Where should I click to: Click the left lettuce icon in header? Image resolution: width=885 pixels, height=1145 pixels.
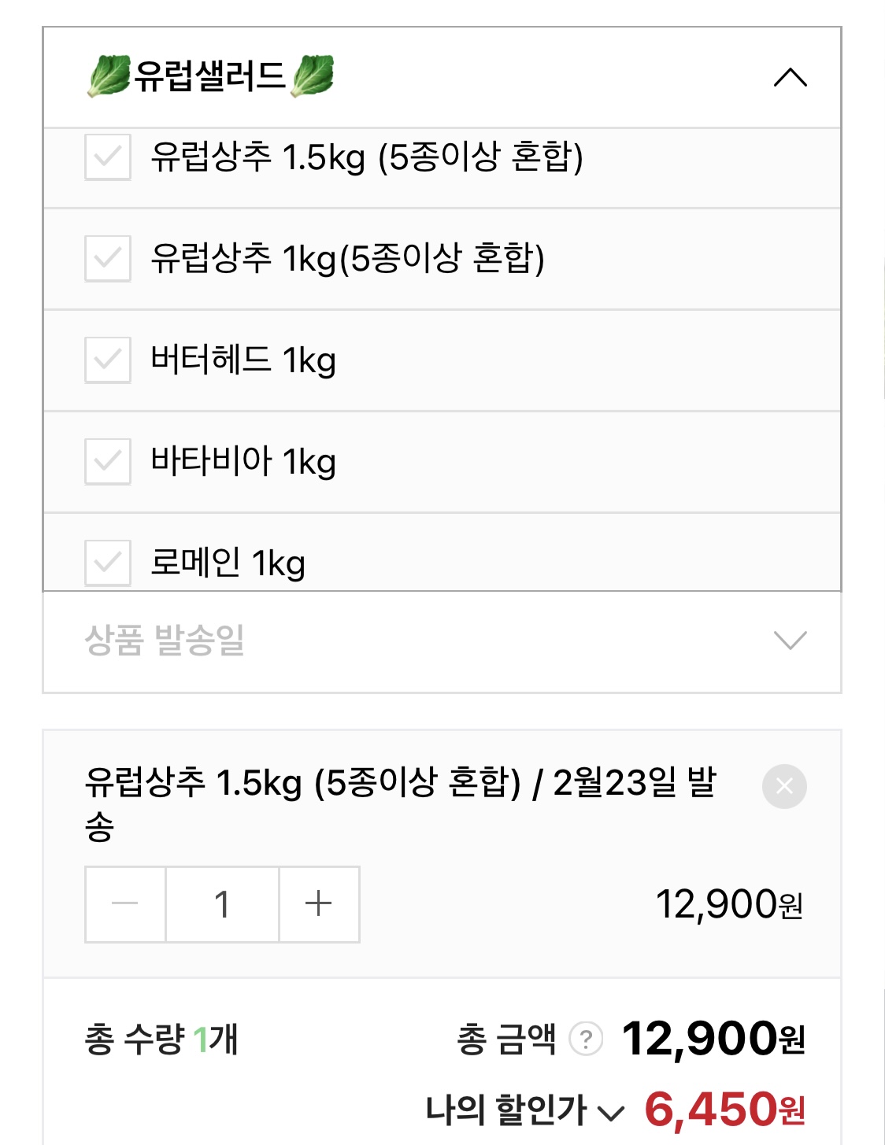coord(109,76)
